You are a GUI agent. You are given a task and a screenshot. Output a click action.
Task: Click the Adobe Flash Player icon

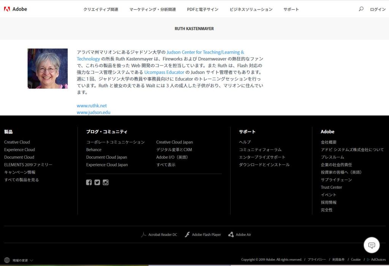click(187, 235)
